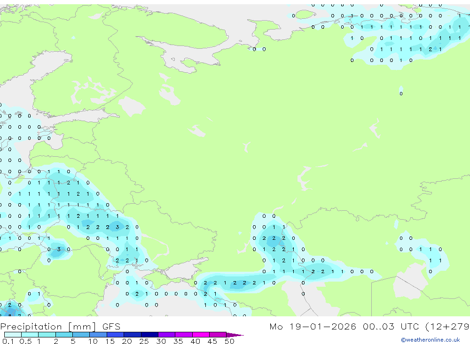
Task: Click the '50' legend scale label
Action: coord(229,341)
